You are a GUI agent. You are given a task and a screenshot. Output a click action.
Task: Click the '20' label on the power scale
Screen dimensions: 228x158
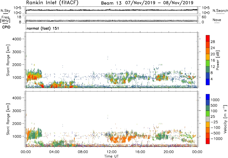click(x=213, y=54)
